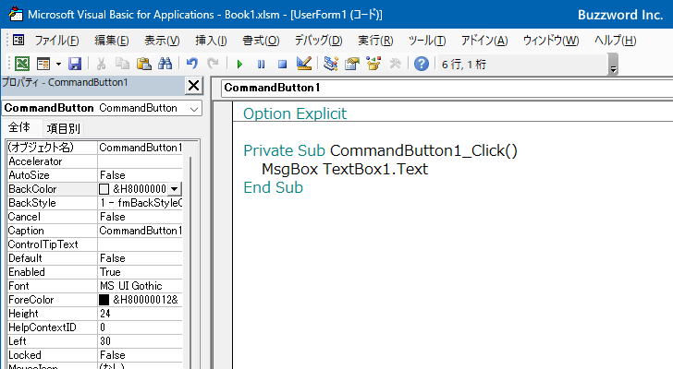Click the Help question mark icon
The width and height of the screenshot is (673, 369).
coord(422,64)
